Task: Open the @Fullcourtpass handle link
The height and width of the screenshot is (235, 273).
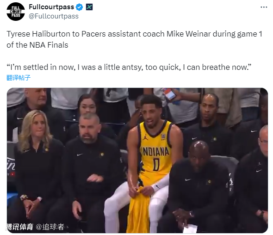Action: [54, 16]
